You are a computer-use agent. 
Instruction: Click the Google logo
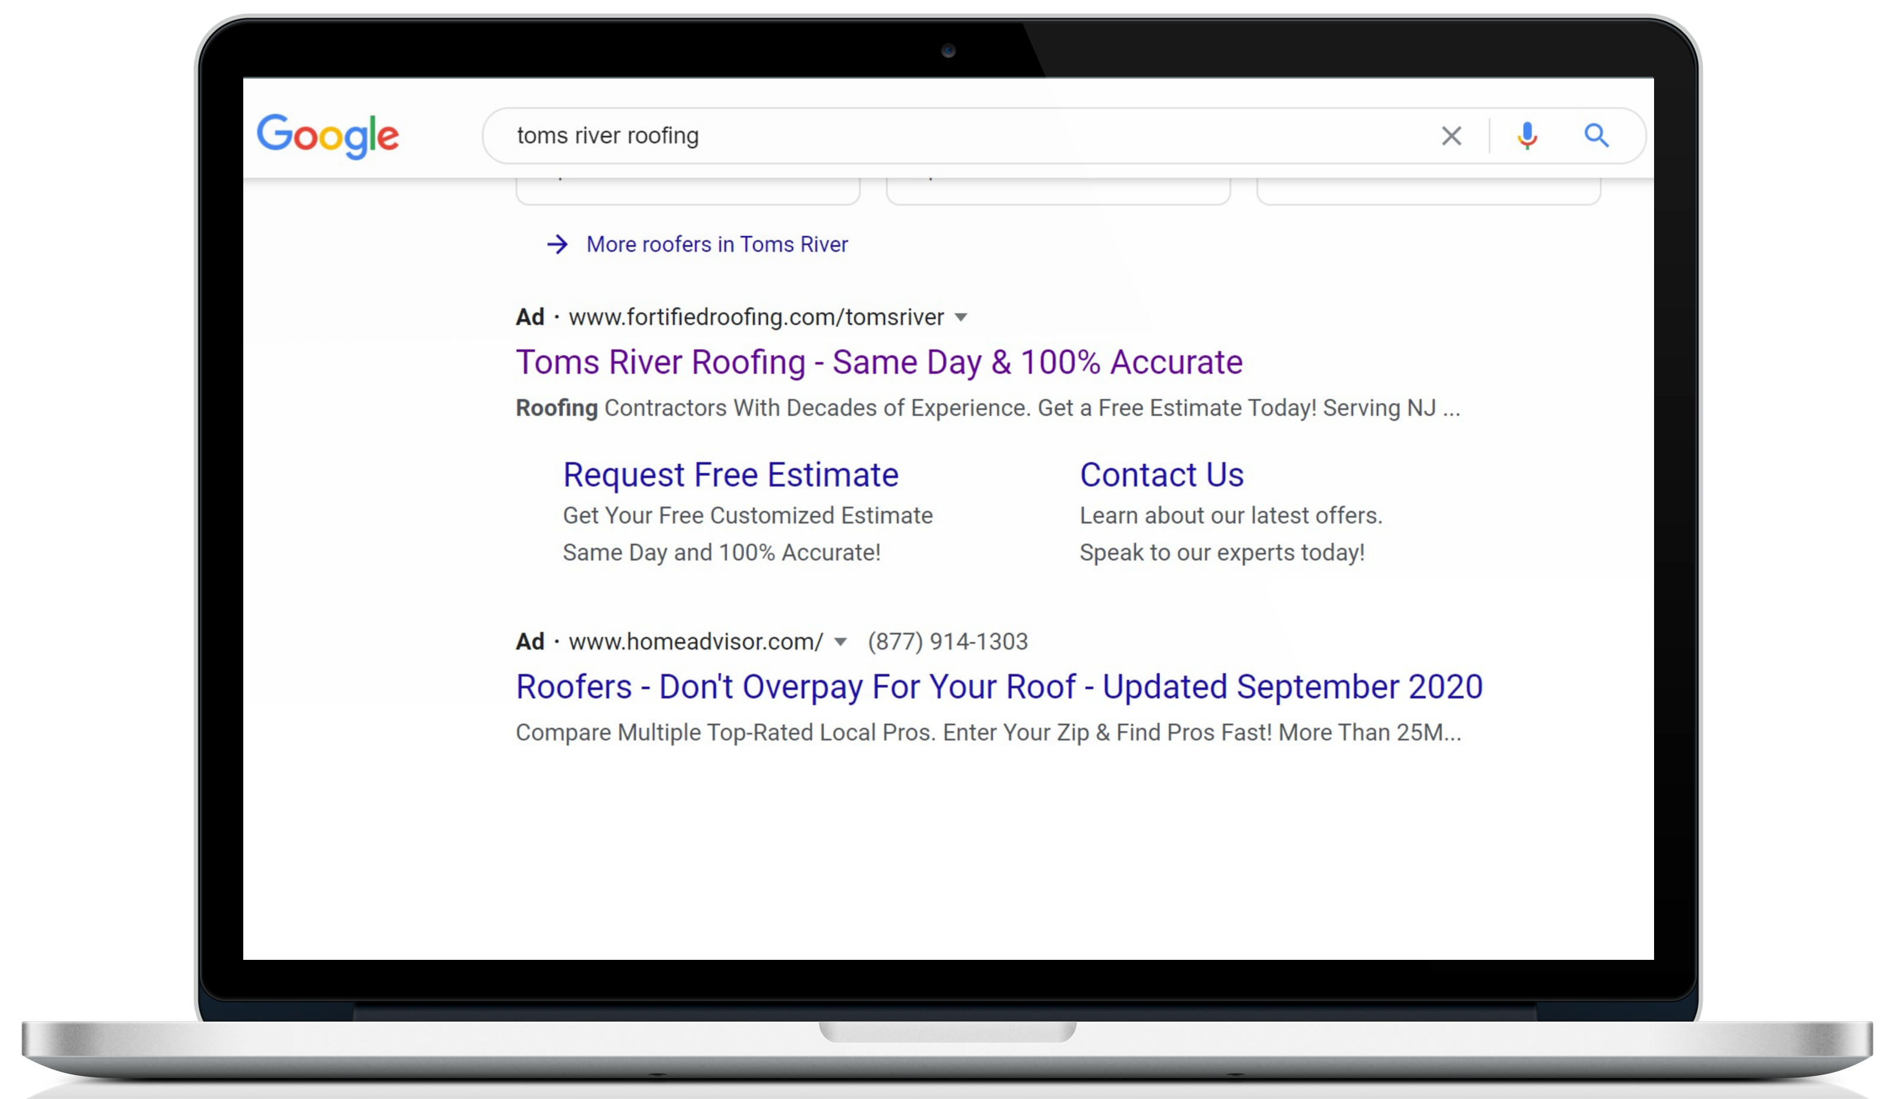pyautogui.click(x=328, y=136)
